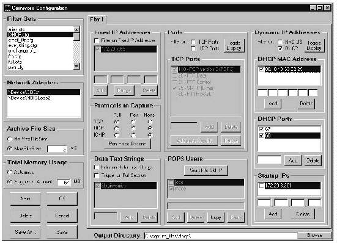Click the Output Directory path field
The height and width of the screenshot is (243, 337).
221,236
